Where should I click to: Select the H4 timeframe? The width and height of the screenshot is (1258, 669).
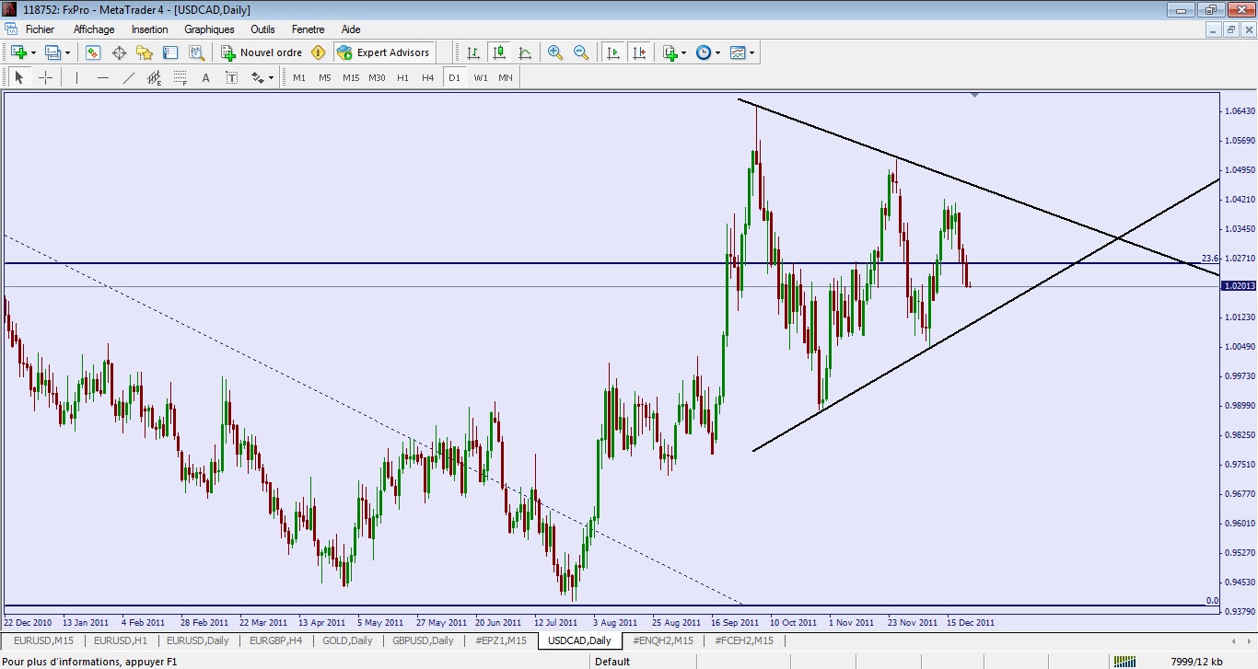tap(427, 77)
